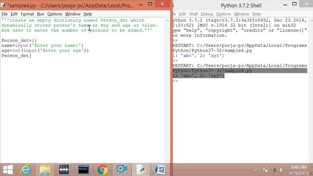
Task: Click the Windows Start button
Action: 8,170
